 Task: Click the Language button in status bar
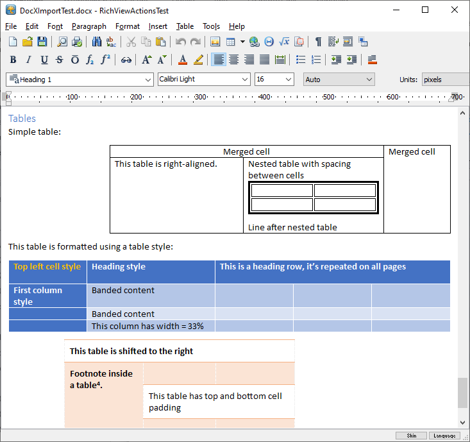click(444, 436)
